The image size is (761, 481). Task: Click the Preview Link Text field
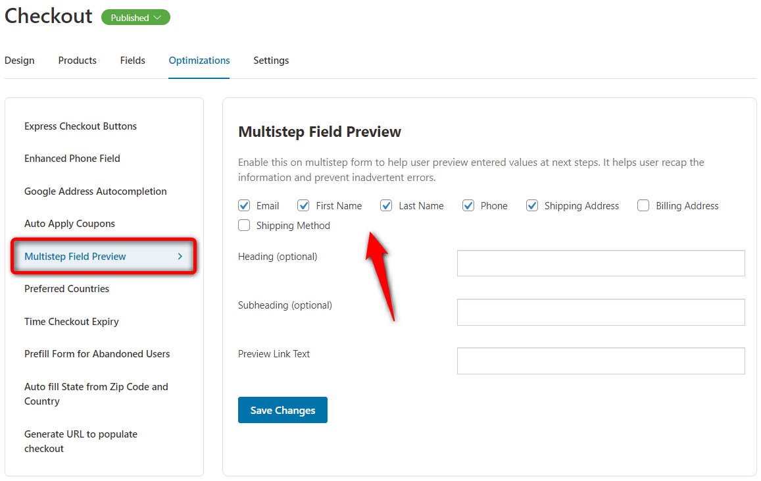tap(601, 361)
